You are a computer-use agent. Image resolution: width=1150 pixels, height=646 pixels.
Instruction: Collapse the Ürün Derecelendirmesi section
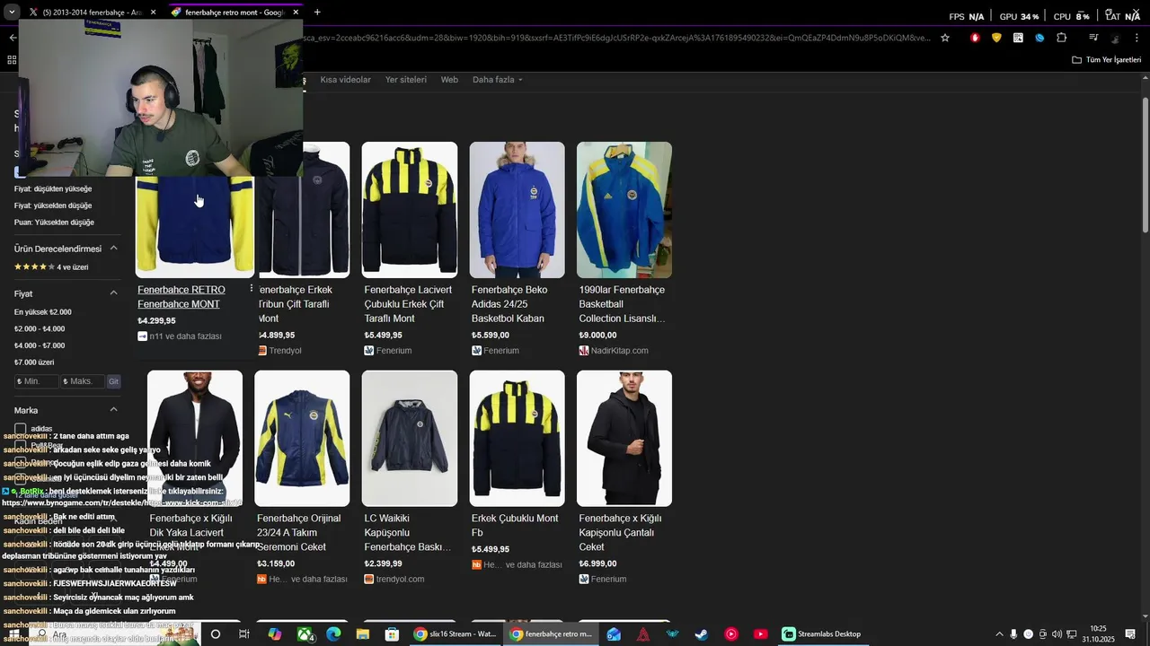point(113,249)
